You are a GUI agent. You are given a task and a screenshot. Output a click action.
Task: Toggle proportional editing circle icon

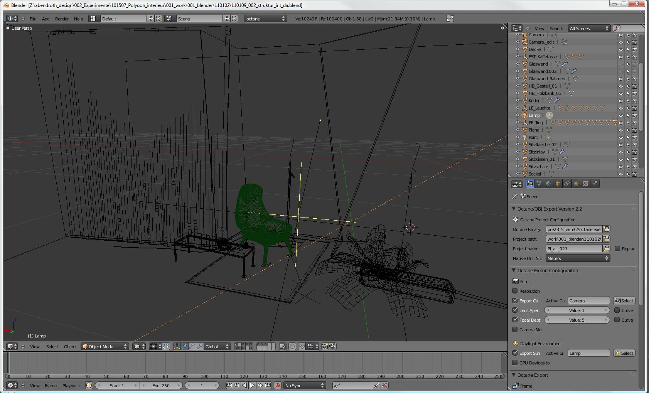(292, 346)
